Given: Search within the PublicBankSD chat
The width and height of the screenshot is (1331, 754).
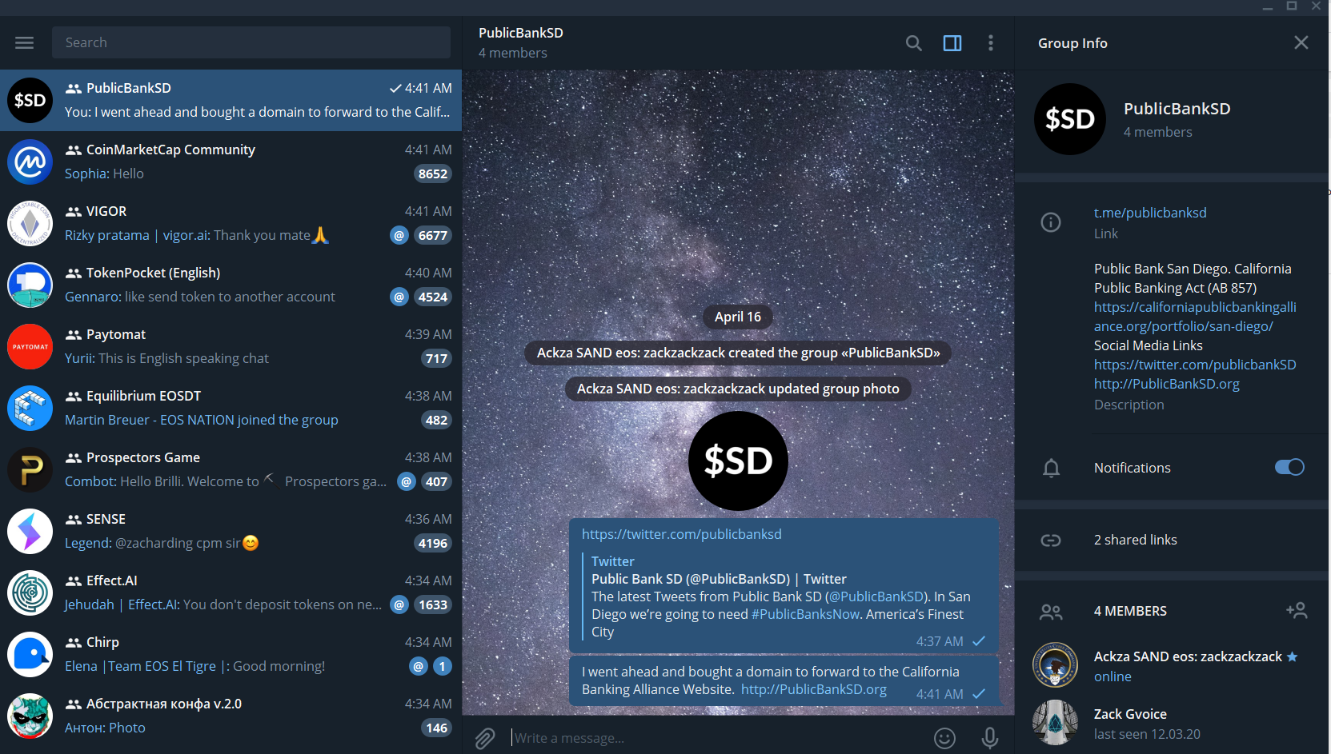Looking at the screenshot, I should click(x=913, y=43).
